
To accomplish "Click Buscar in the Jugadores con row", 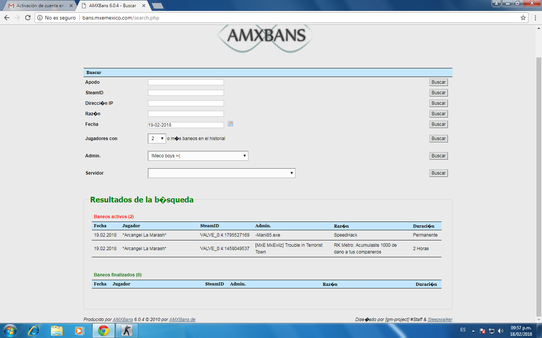I will pos(438,139).
